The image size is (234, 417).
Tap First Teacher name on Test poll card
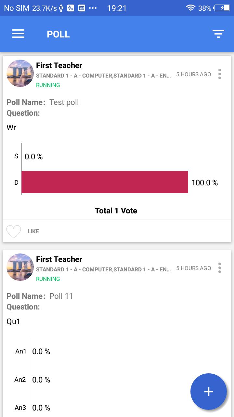pyautogui.click(x=59, y=65)
